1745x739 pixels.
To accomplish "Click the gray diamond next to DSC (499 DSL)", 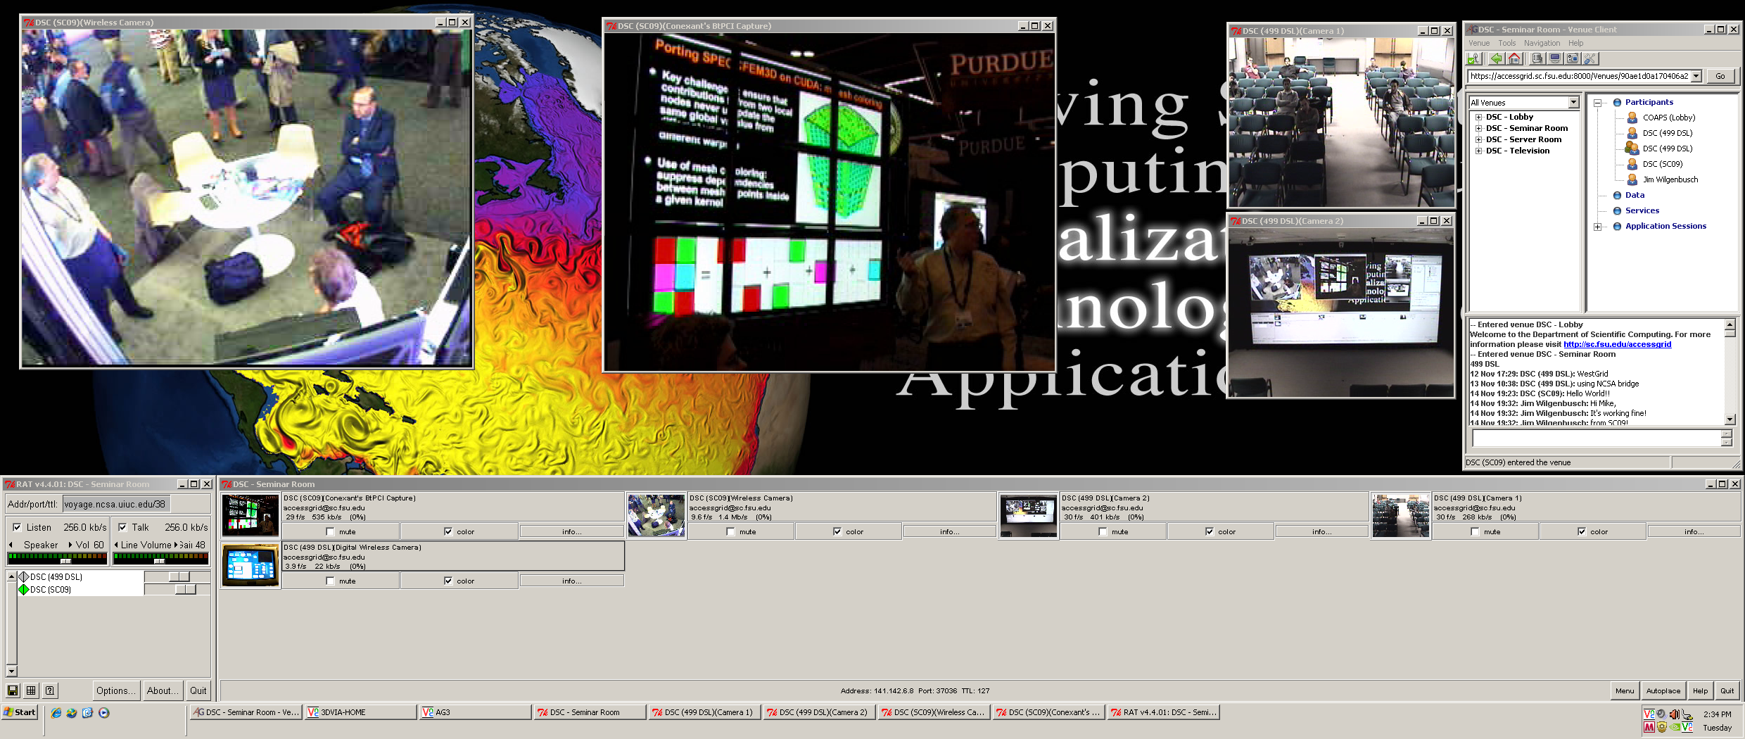I will (24, 577).
